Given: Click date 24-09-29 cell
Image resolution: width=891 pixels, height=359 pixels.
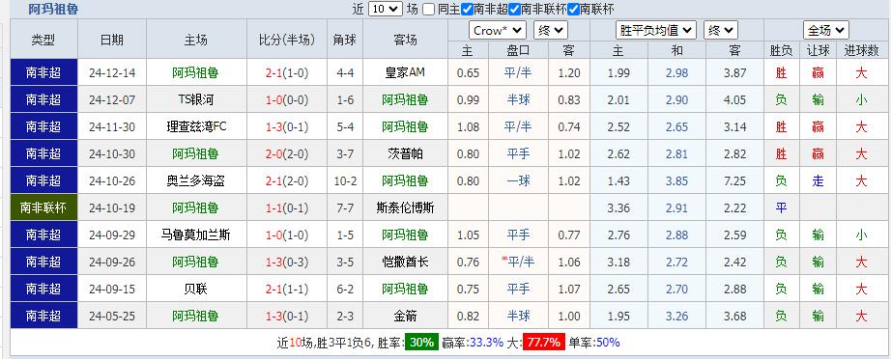Looking at the screenshot, I should 112,235.
